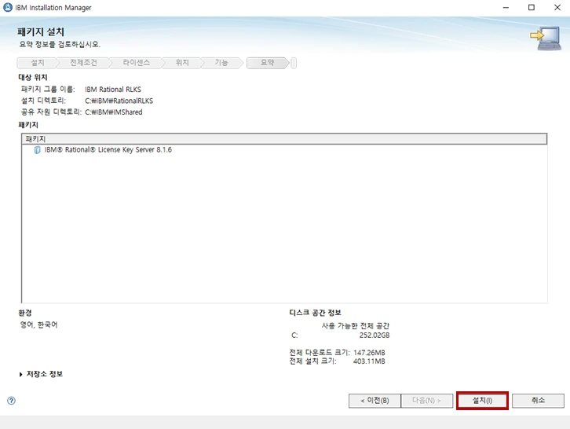This screenshot has width=570, height=429.
Task: Go back using the < 이전(B) button
Action: [375, 401]
